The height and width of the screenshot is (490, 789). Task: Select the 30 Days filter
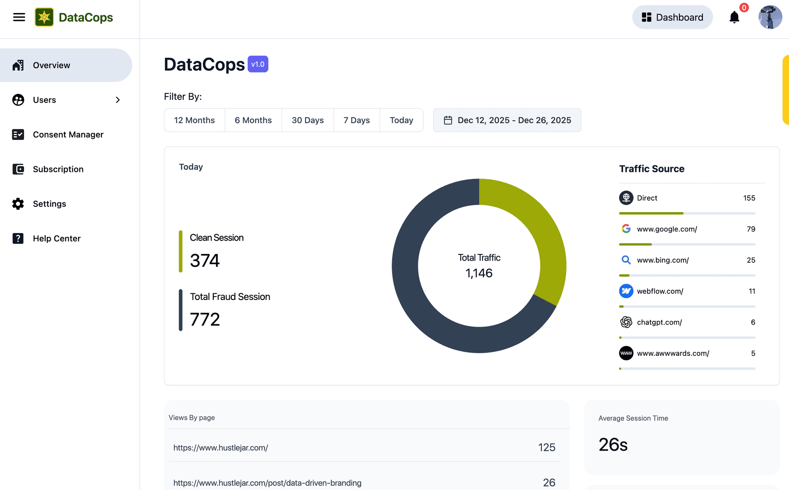click(307, 120)
